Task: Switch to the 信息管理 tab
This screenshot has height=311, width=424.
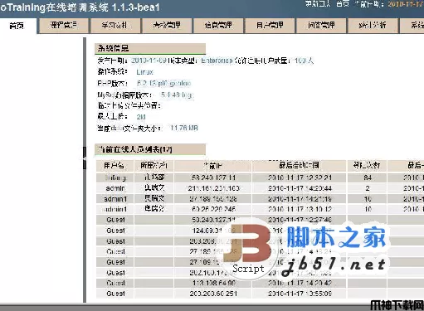Action: (218, 26)
